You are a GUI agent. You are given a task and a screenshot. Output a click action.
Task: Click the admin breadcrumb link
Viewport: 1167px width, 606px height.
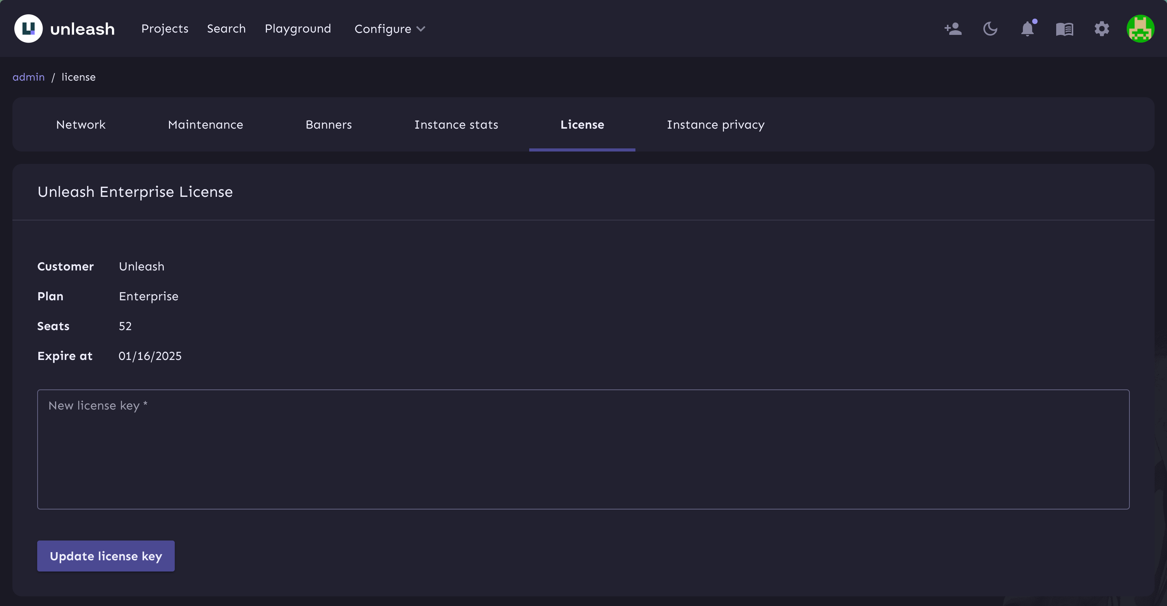coord(28,77)
